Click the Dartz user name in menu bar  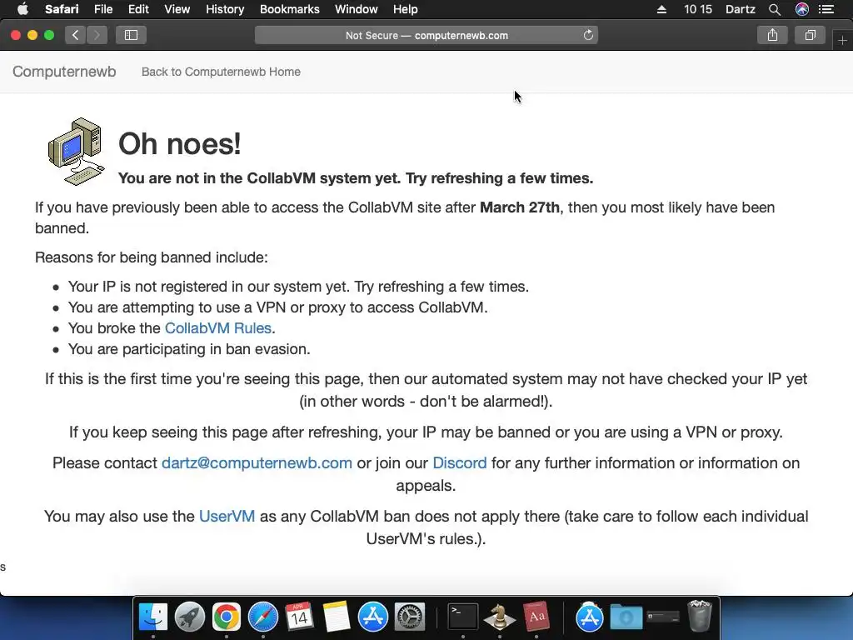pos(740,9)
